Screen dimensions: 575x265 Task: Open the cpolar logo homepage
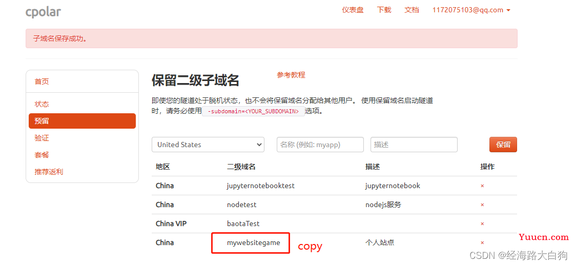point(43,12)
